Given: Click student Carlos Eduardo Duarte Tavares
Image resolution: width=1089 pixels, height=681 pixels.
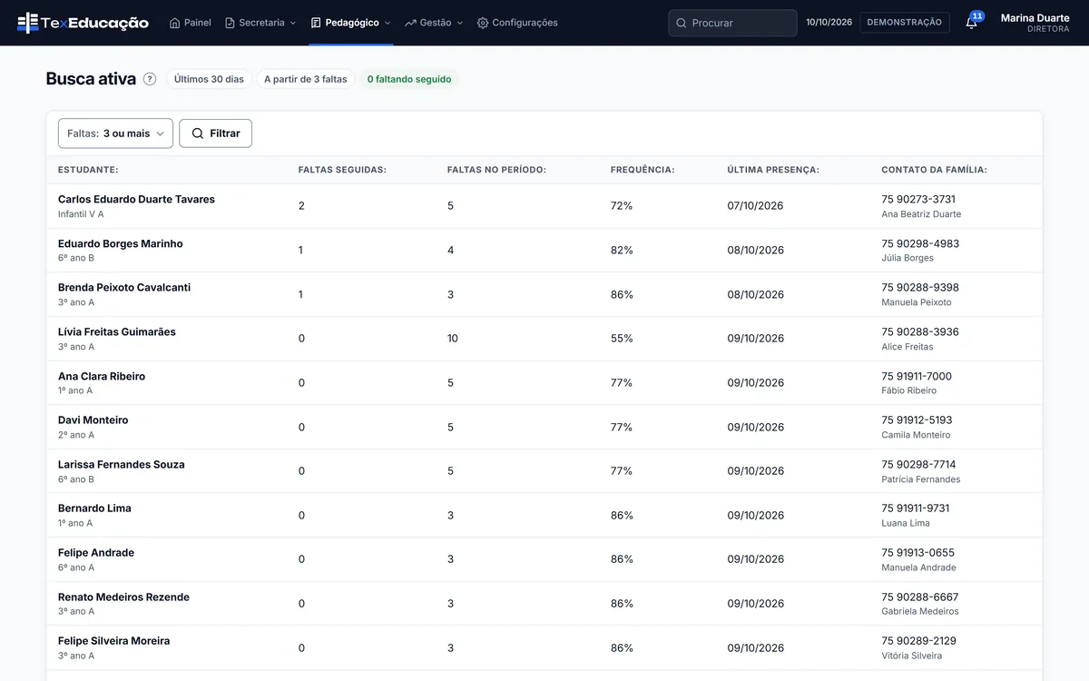Looking at the screenshot, I should click(x=136, y=200).
